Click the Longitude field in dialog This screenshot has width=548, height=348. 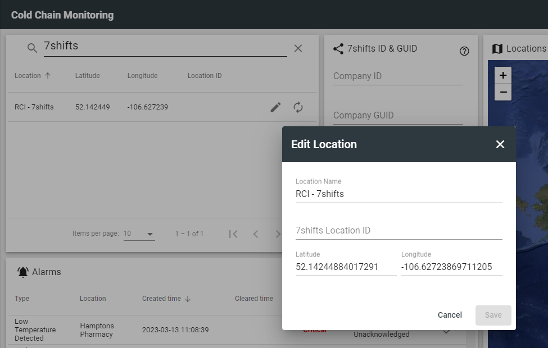(451, 267)
